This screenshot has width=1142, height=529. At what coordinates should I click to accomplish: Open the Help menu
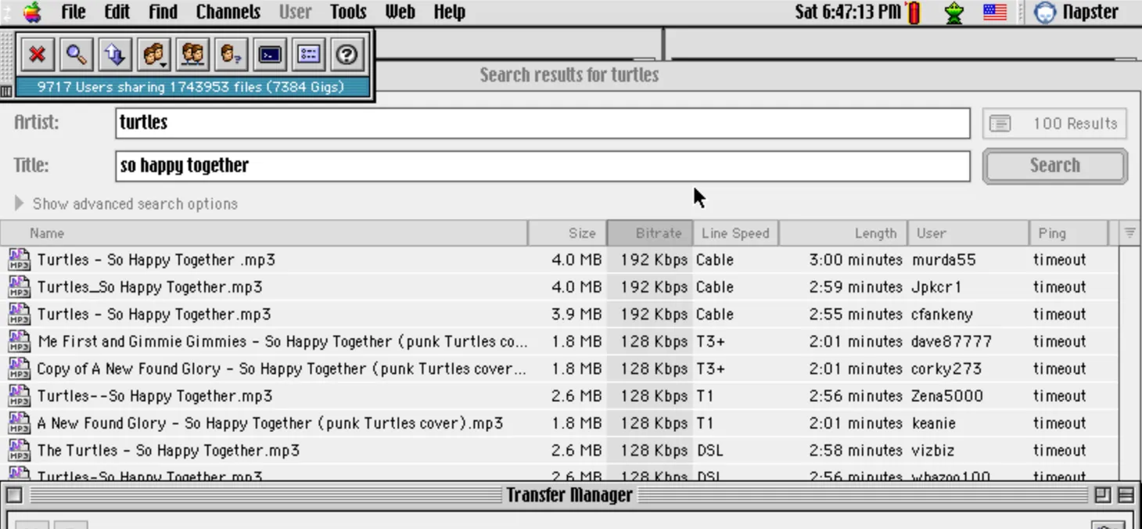449,12
